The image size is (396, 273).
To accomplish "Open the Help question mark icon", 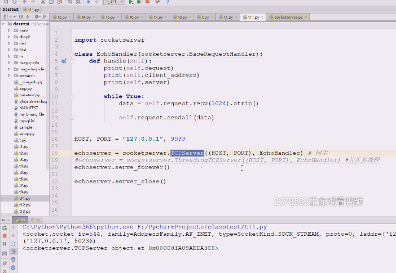I will click(x=168, y=2).
